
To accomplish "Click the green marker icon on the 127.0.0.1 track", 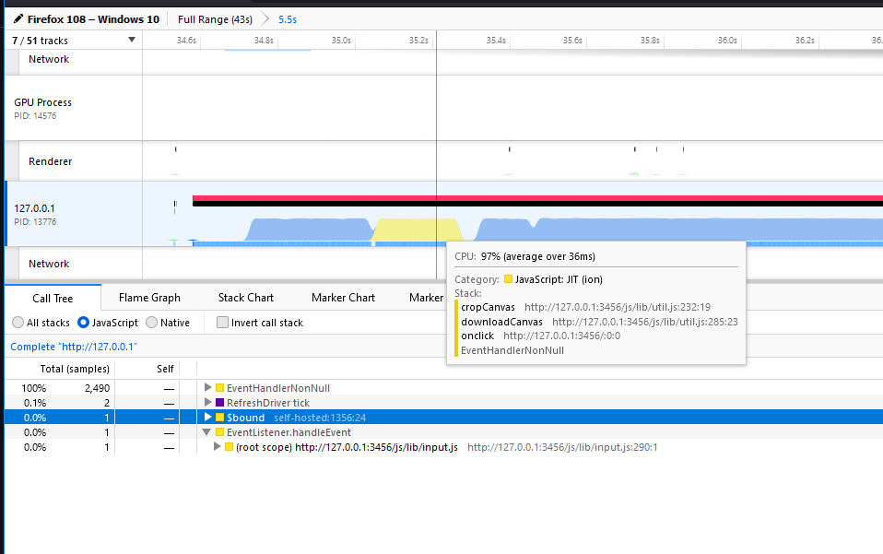I will coord(173,240).
